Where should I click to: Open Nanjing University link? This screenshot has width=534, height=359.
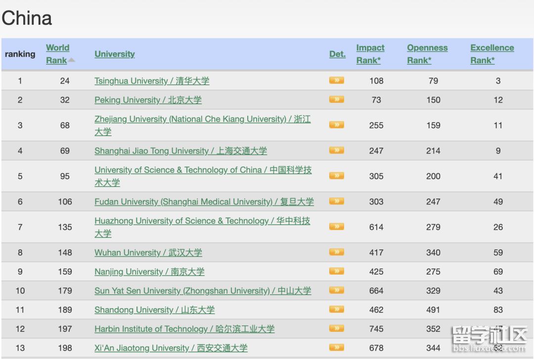pos(149,272)
